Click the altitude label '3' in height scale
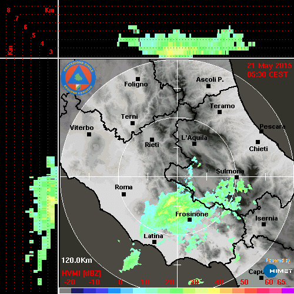 pyautogui.click(x=51, y=52)
